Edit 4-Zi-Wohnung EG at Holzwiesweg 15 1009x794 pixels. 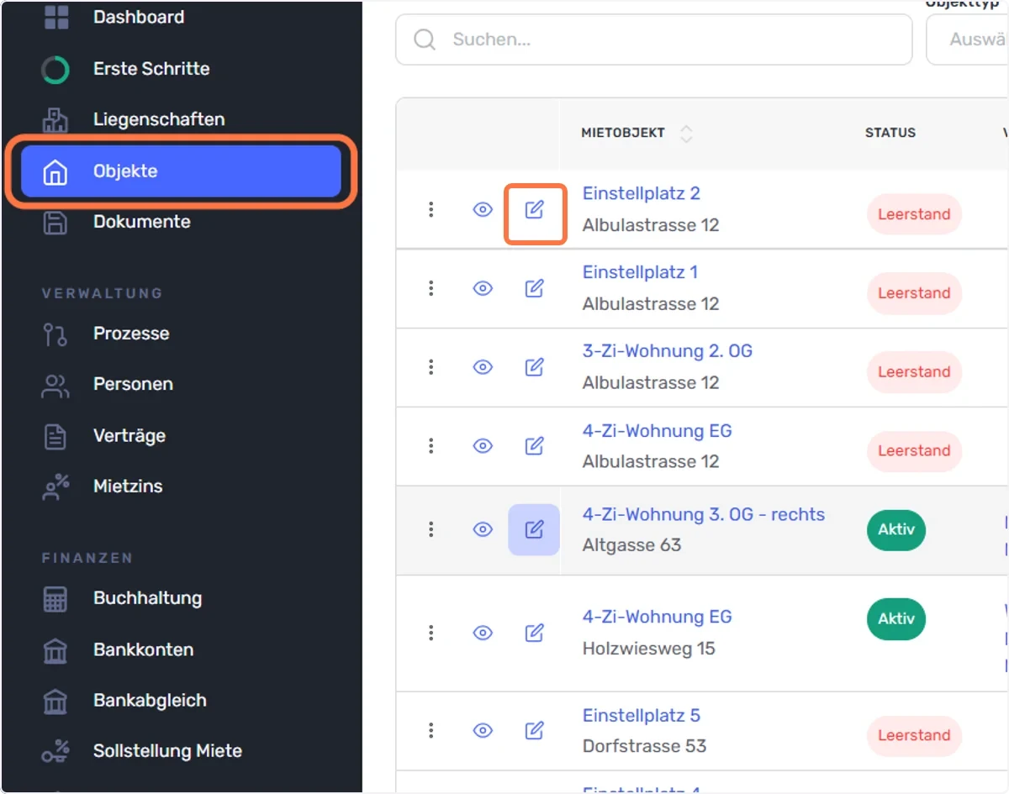[x=534, y=633]
